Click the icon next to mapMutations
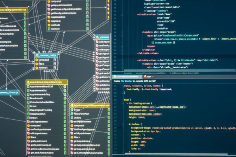 49,17
